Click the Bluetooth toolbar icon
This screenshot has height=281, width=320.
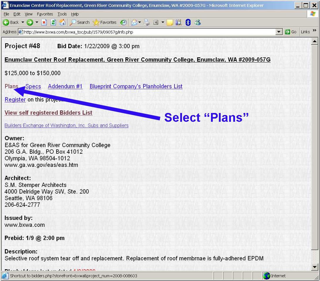click(x=188, y=23)
